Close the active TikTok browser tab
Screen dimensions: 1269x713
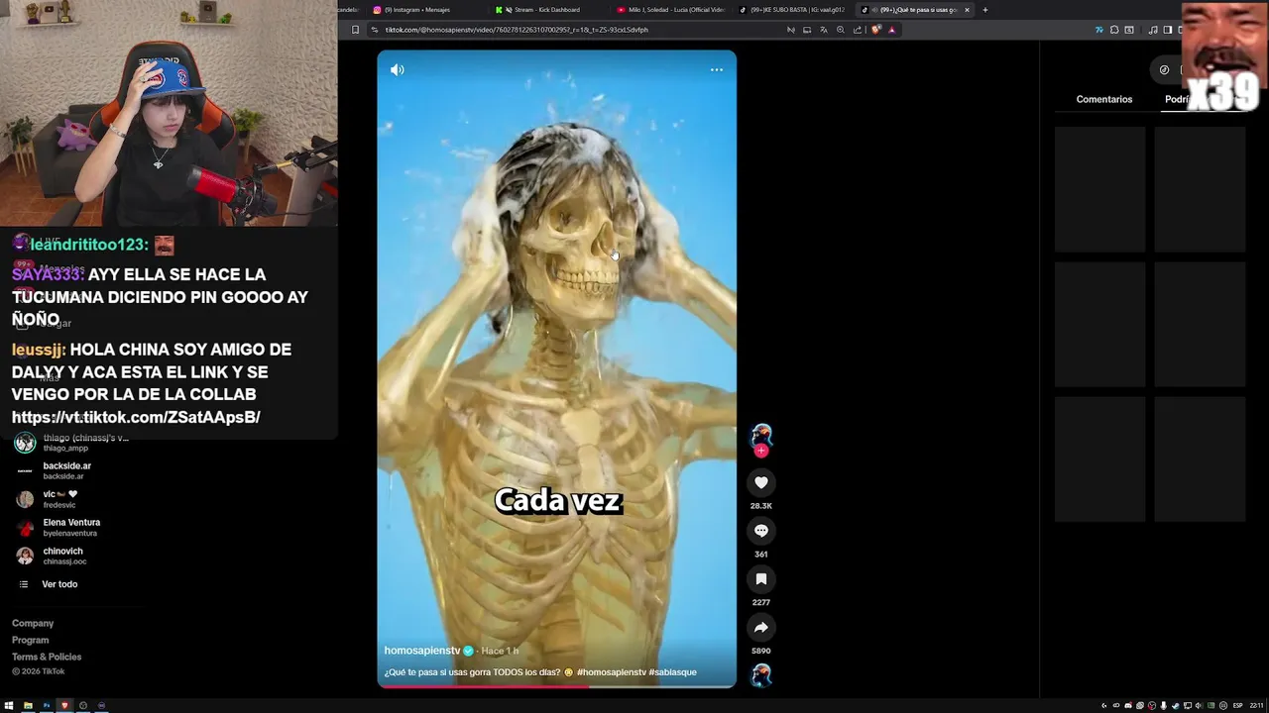tap(968, 10)
